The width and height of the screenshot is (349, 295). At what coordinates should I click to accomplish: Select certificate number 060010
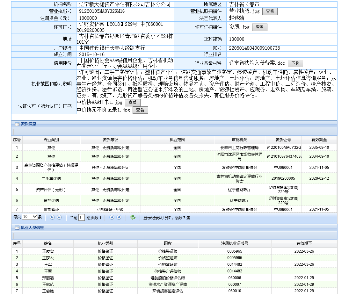(x=235, y=291)
